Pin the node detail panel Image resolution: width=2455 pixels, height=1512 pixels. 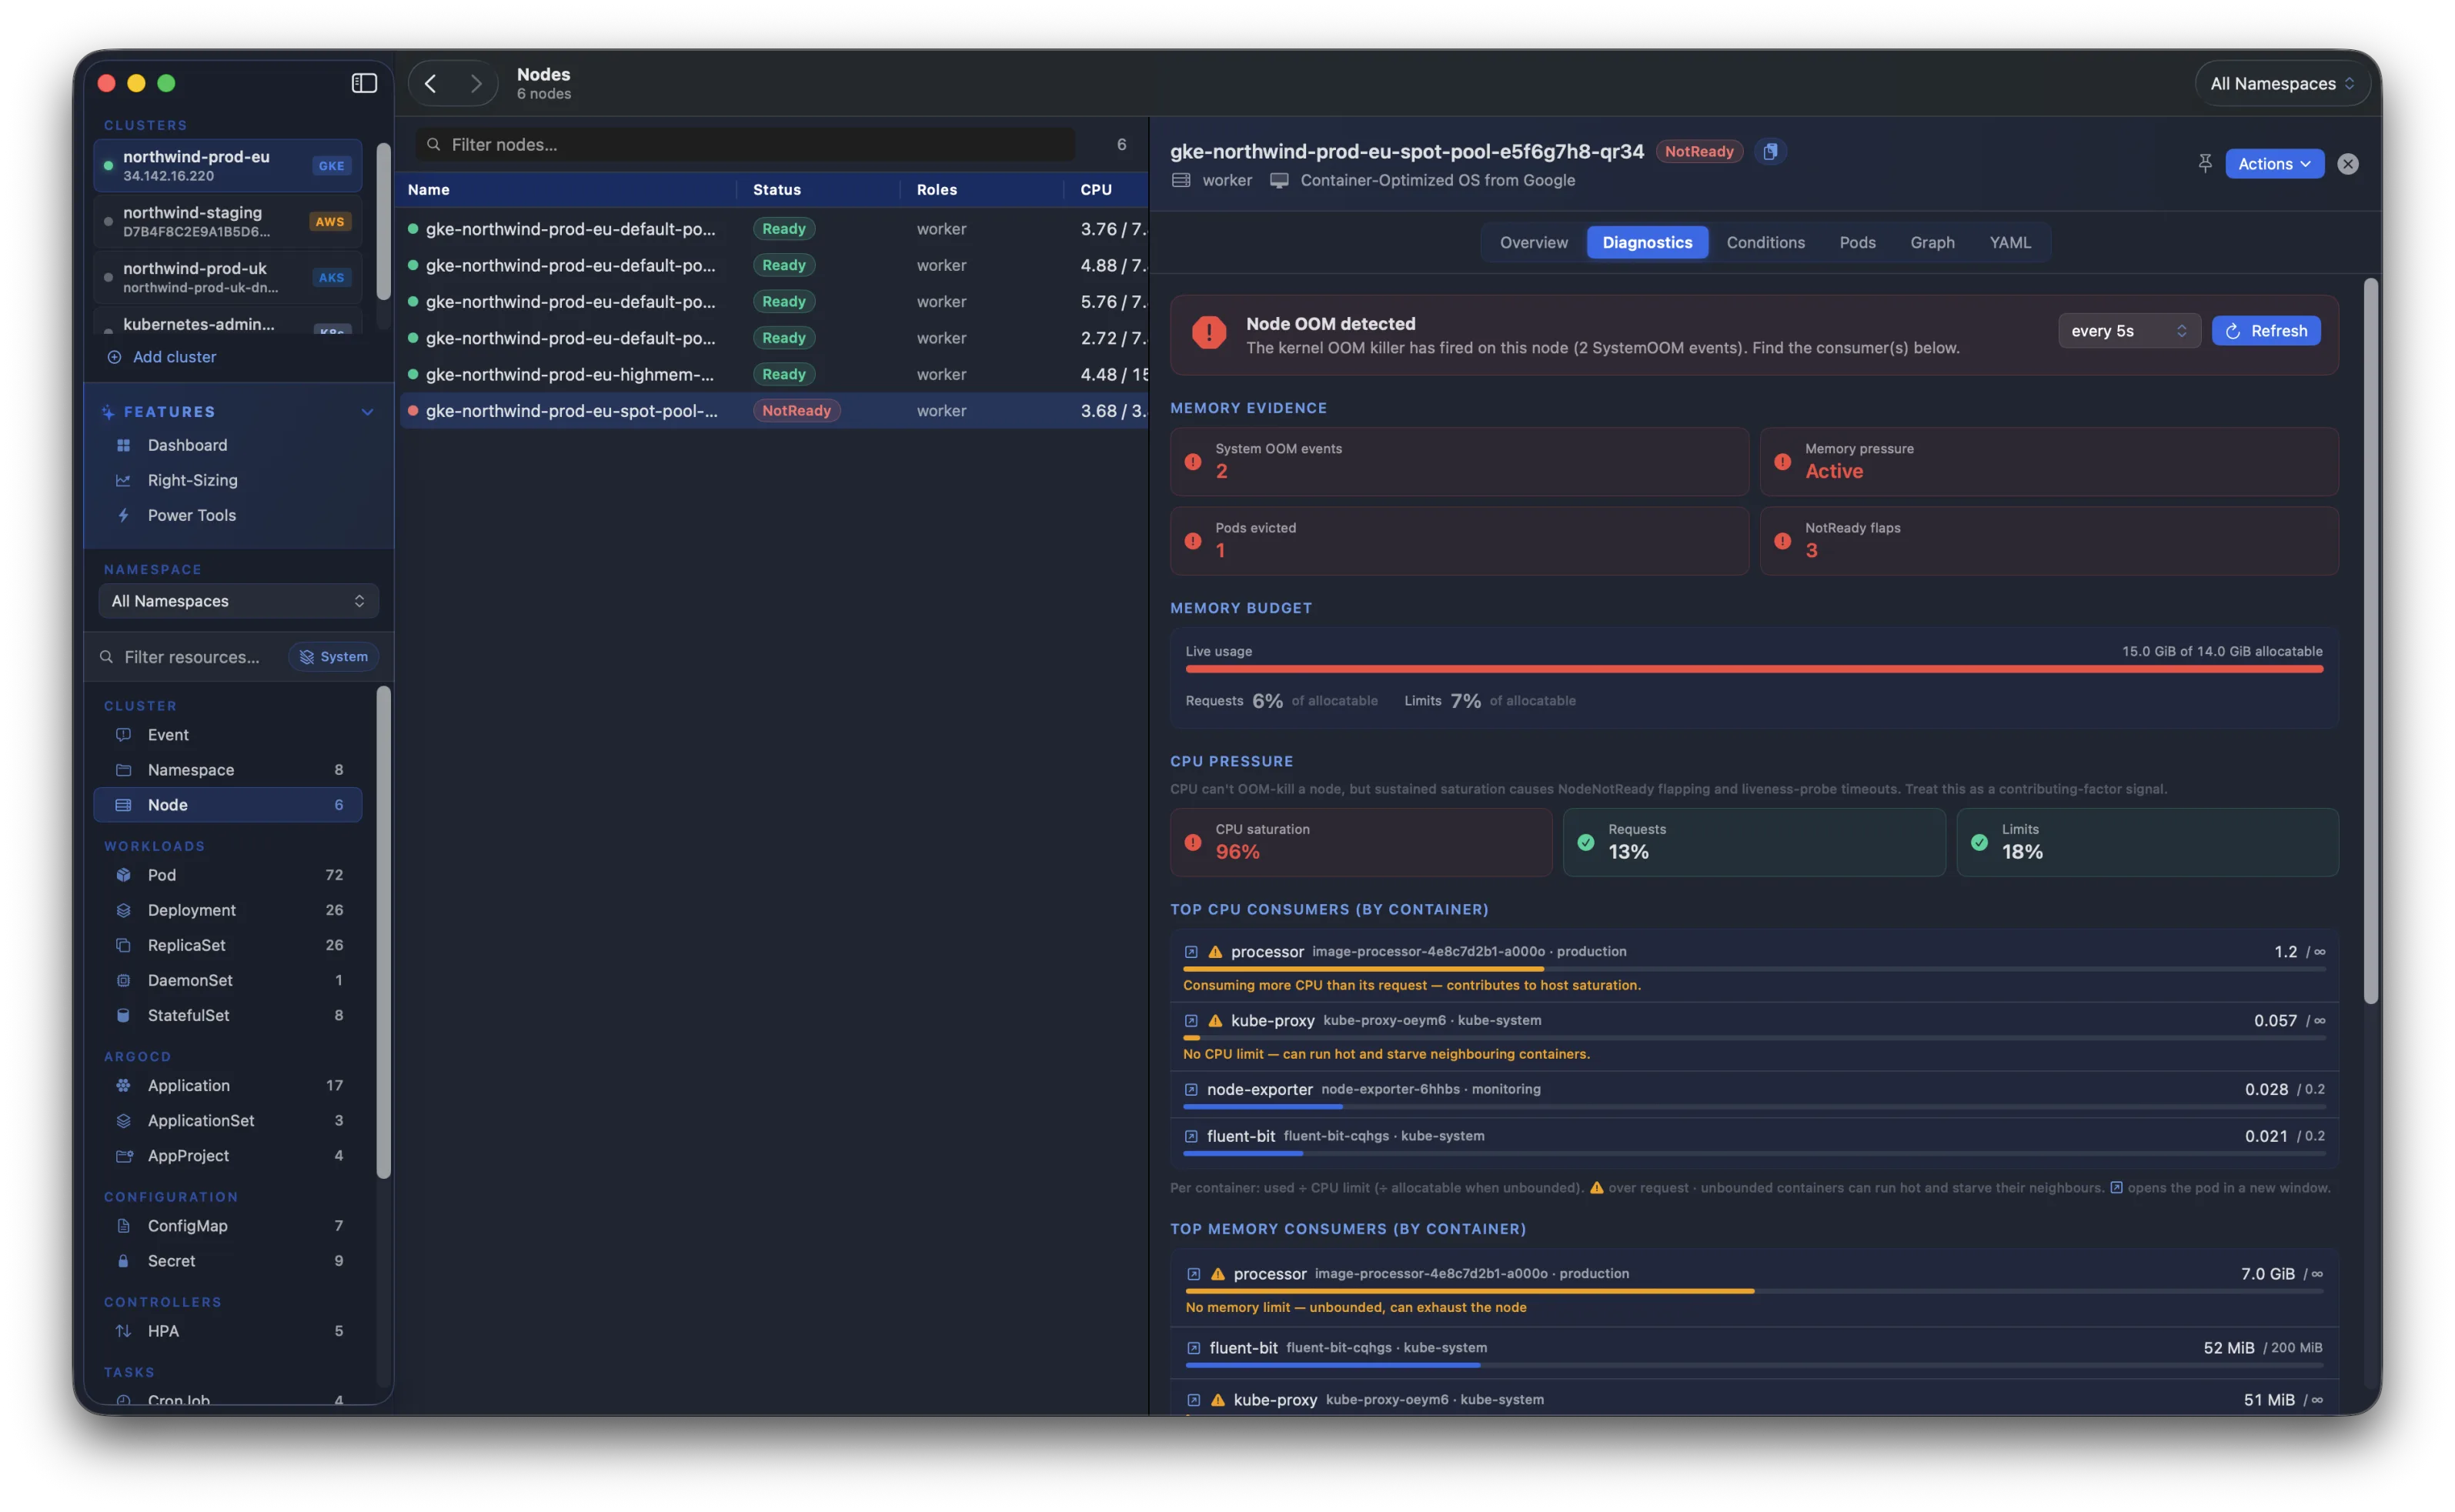point(2204,163)
